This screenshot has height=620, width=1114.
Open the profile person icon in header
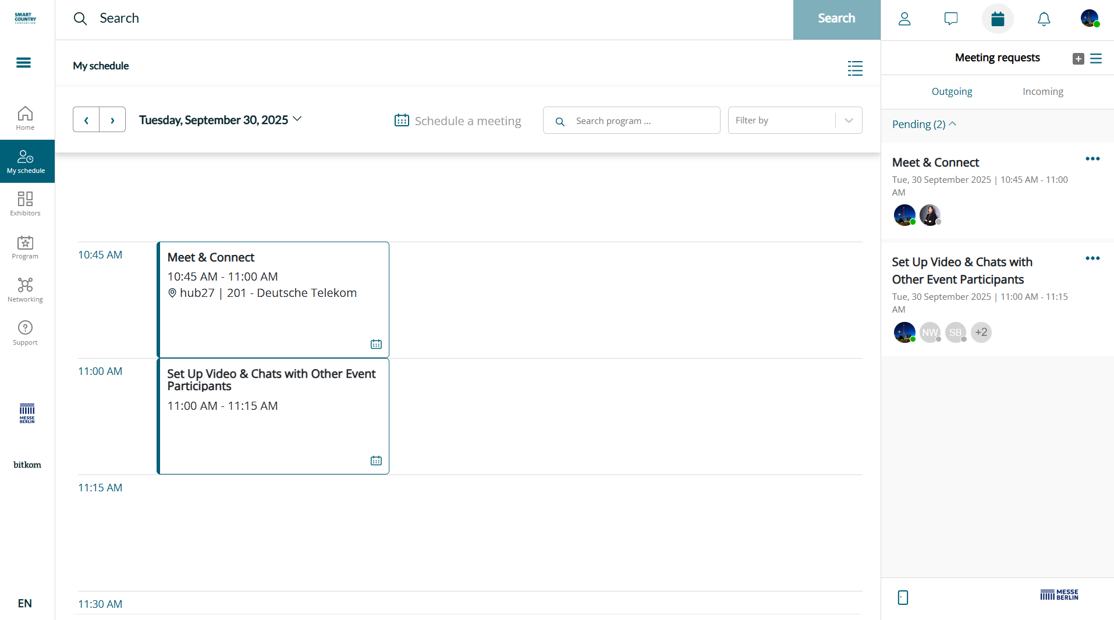pos(904,19)
